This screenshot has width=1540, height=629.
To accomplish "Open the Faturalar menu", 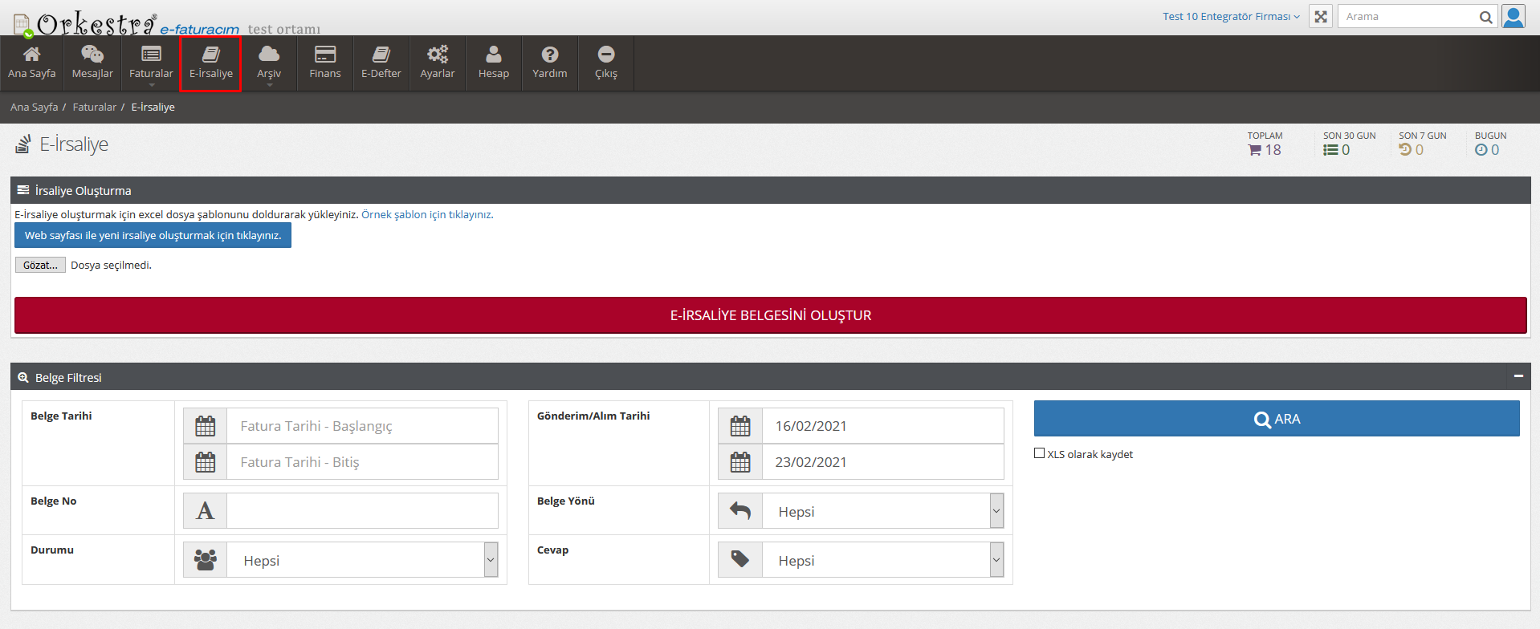I will click(151, 63).
